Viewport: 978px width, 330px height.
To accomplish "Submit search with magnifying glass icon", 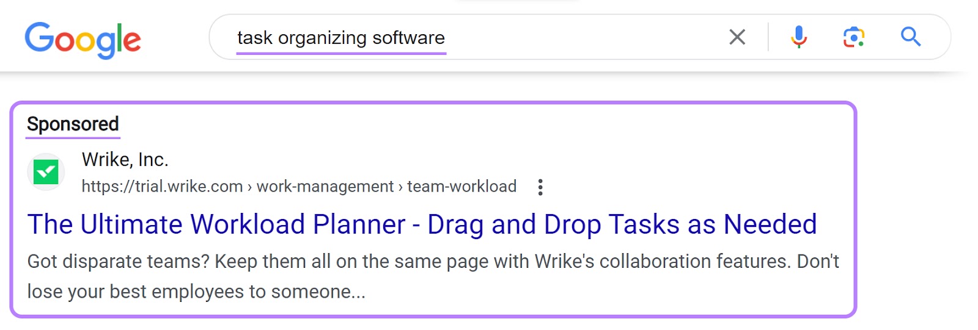I will (910, 37).
